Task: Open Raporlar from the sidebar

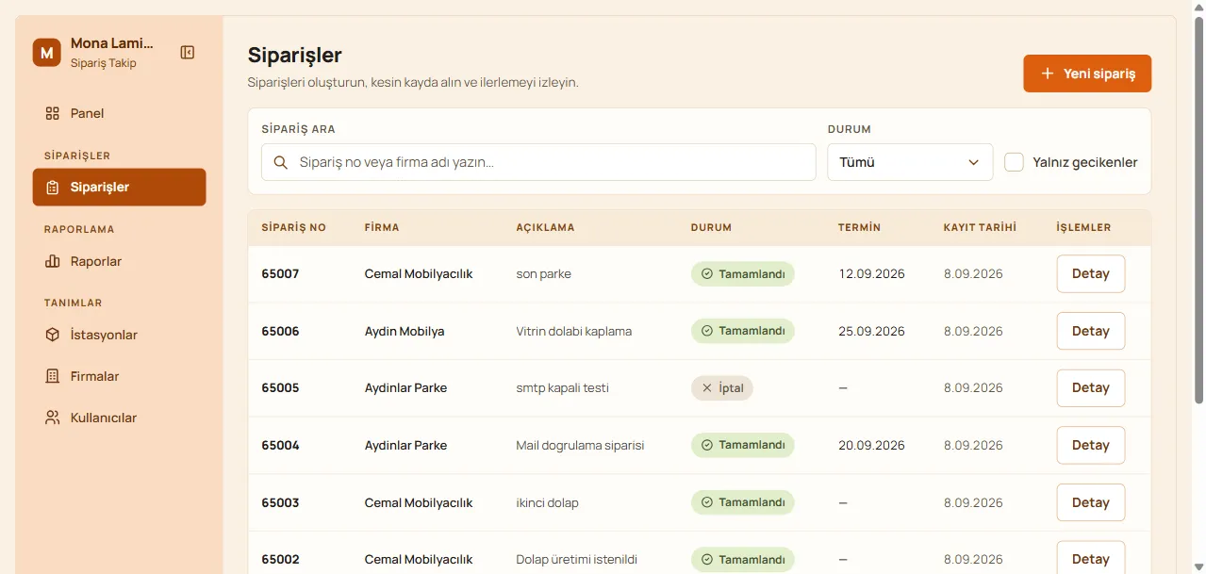Action: click(119, 261)
